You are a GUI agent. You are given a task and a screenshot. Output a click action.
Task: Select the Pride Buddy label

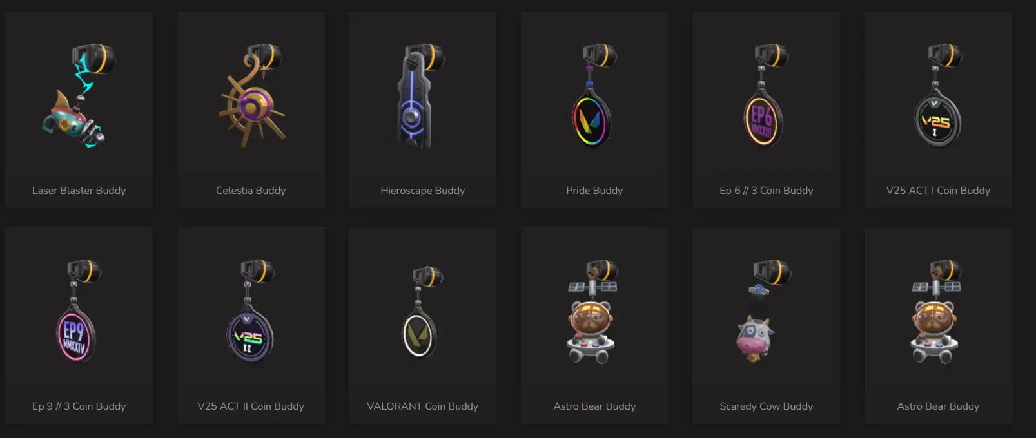point(594,191)
